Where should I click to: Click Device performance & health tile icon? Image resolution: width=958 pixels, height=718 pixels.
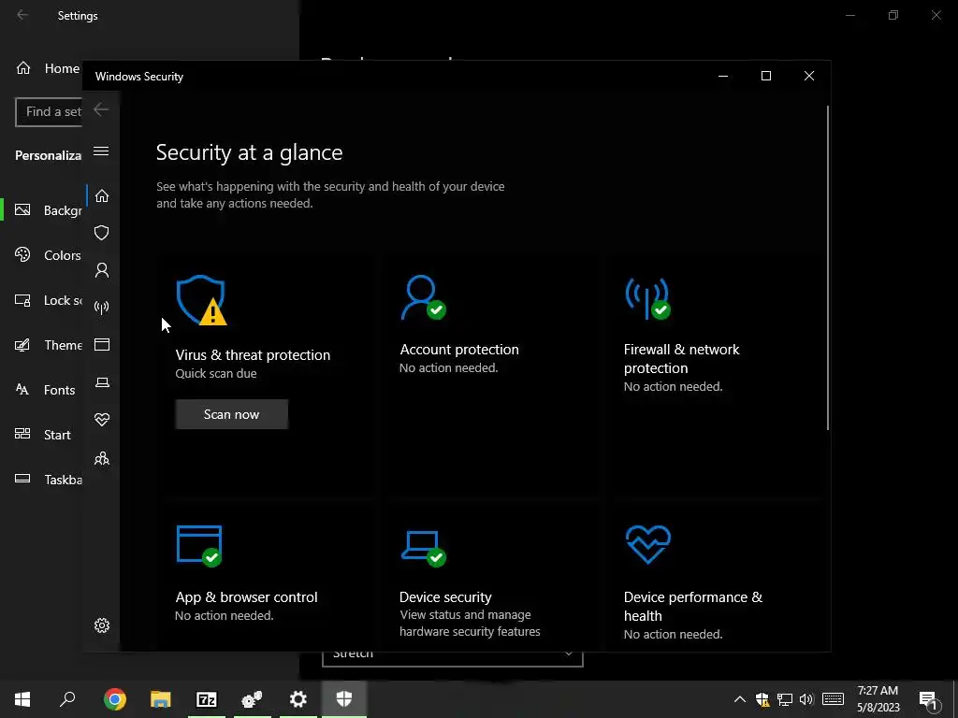click(x=647, y=544)
